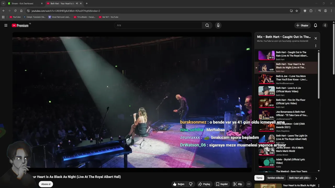Open the Mix playlist three-dot menu
Screen dimensions: 335x188
coord(316,46)
